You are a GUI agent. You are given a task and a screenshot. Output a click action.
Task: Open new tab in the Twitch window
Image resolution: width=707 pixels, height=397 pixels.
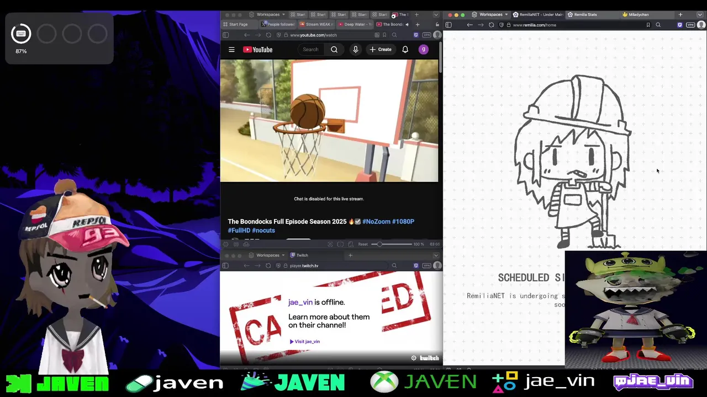pos(350,255)
